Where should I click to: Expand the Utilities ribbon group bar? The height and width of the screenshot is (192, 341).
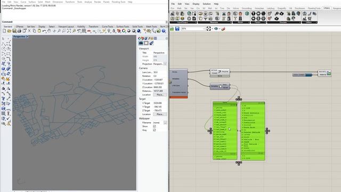click(310, 22)
